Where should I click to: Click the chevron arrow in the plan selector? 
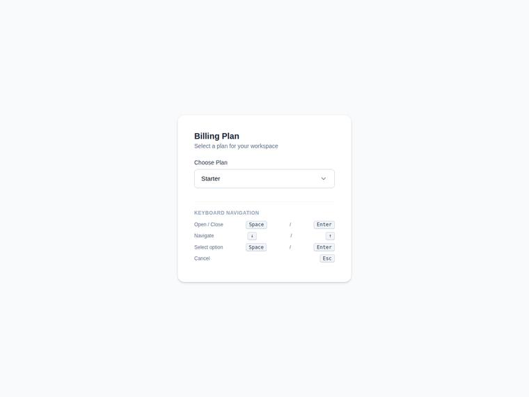pyautogui.click(x=323, y=178)
